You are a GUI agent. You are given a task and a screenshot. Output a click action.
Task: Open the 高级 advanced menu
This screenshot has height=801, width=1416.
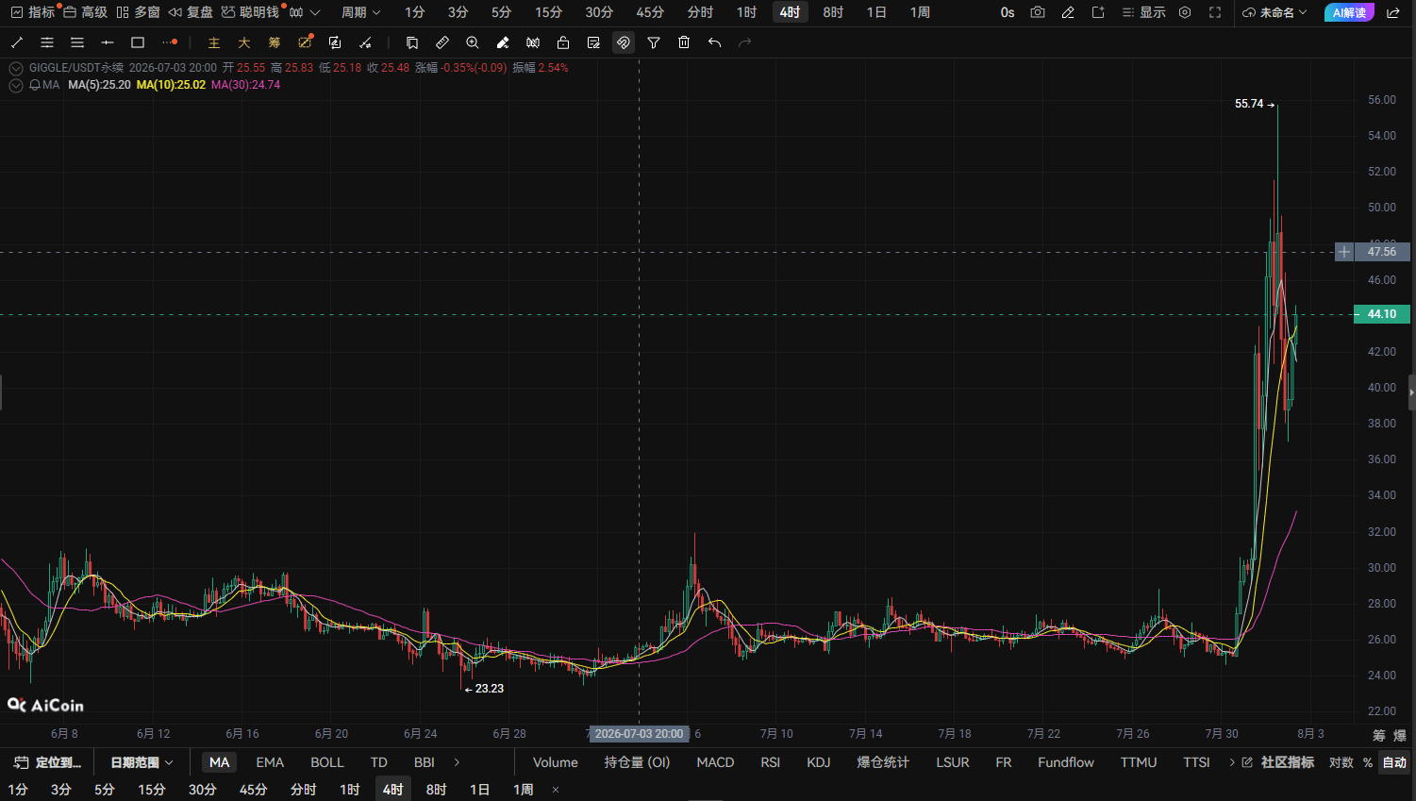[85, 12]
